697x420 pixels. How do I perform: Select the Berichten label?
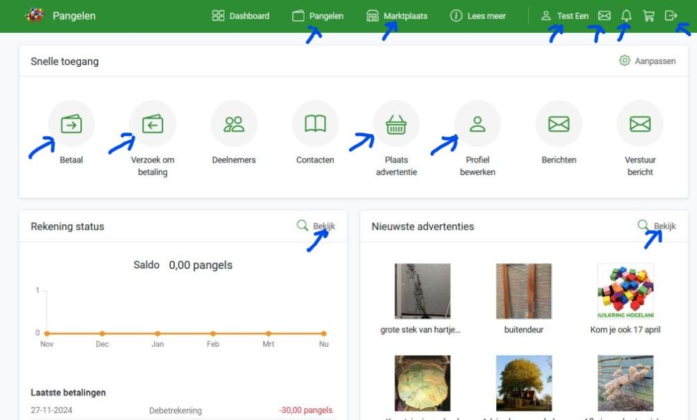[559, 160]
